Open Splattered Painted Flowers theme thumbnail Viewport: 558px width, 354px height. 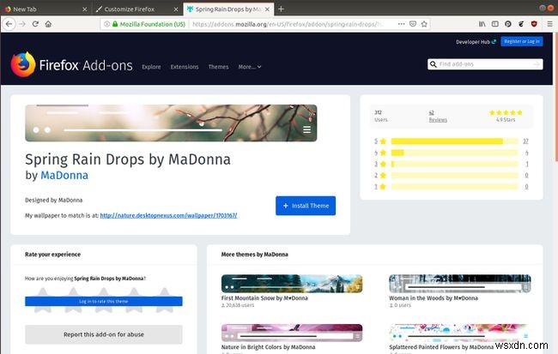point(460,333)
